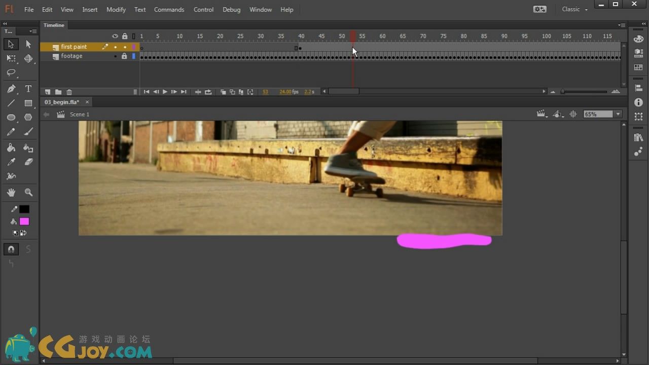This screenshot has height=365, width=649.
Task: Select the Eyedropper tool
Action: point(11,162)
